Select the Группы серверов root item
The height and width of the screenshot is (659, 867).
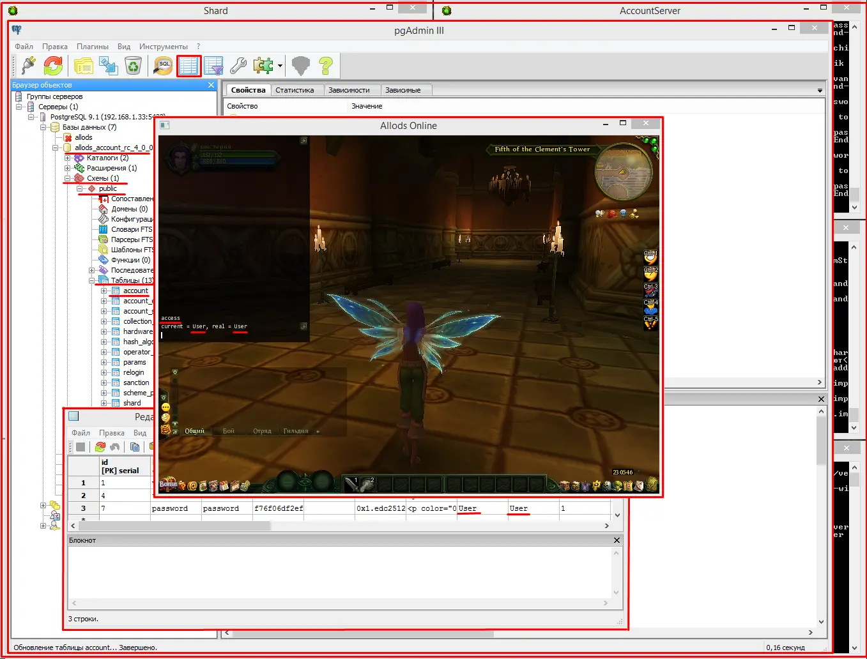[x=54, y=96]
